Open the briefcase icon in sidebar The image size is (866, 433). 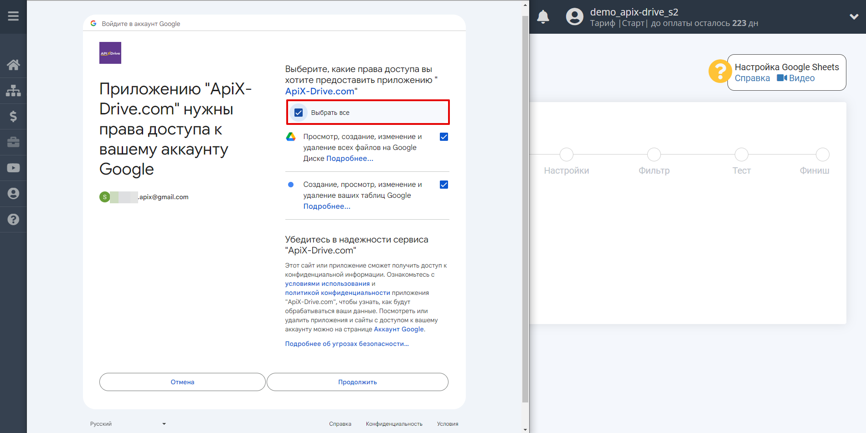pos(13,142)
